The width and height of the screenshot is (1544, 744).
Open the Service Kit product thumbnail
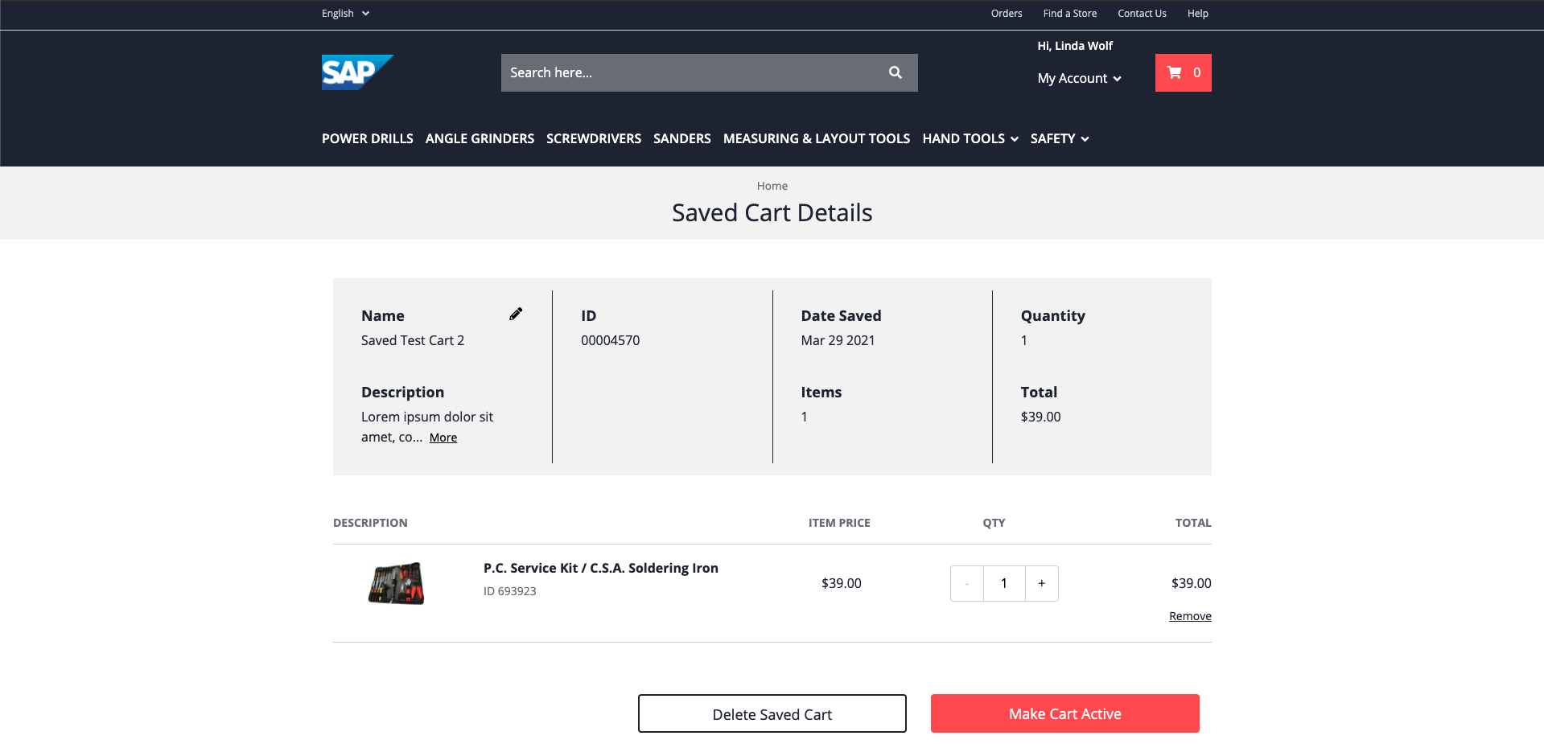click(x=396, y=583)
